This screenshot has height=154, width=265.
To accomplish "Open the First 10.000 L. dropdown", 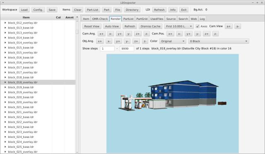I will (x=179, y=26).
